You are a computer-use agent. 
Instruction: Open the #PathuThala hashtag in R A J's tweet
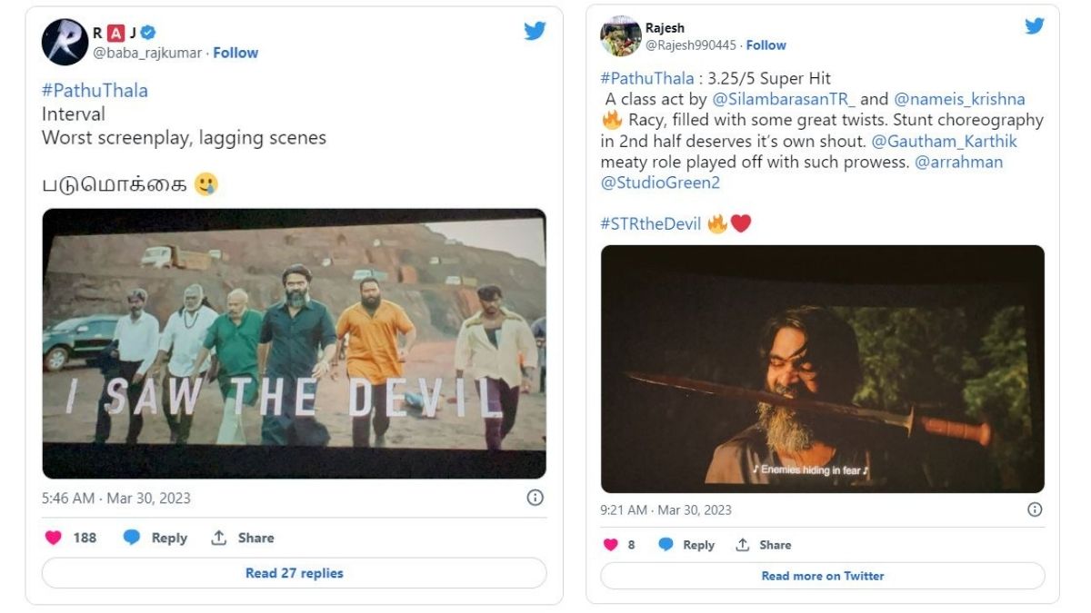[95, 91]
